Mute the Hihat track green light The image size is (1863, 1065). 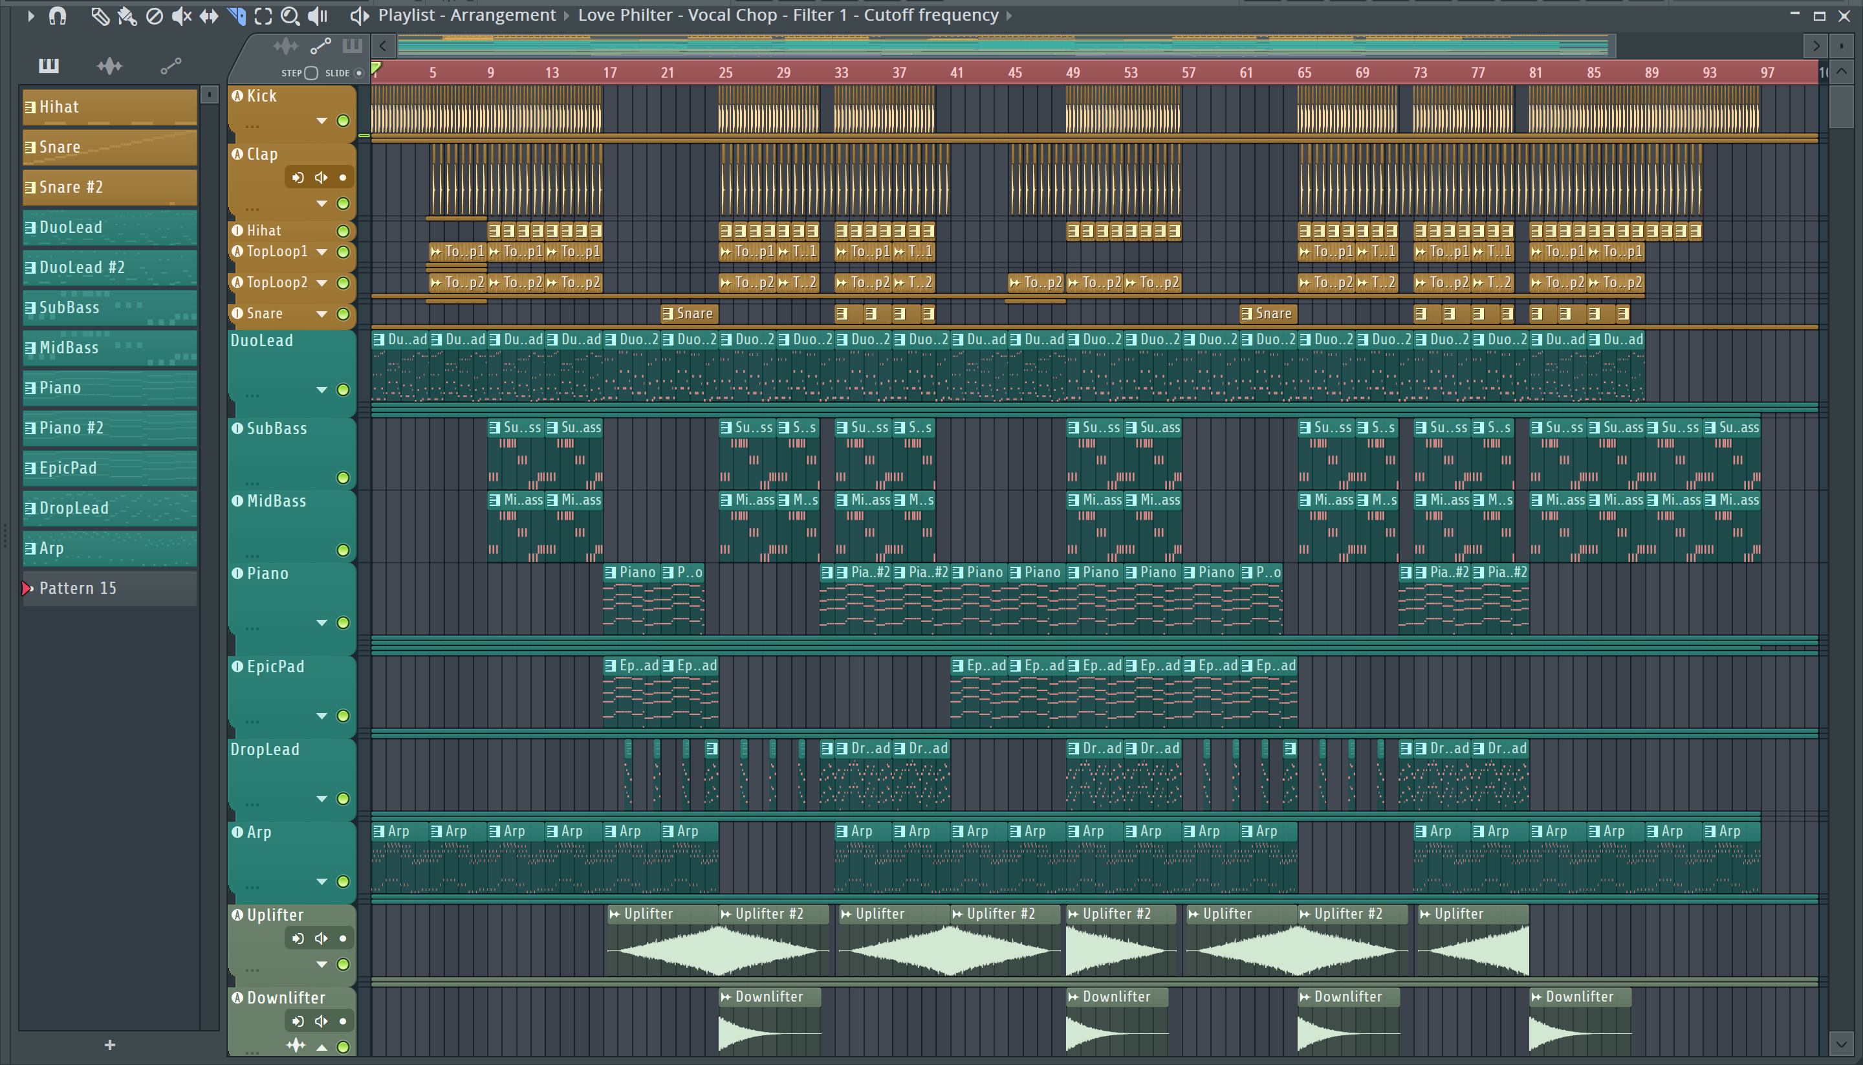(x=343, y=231)
